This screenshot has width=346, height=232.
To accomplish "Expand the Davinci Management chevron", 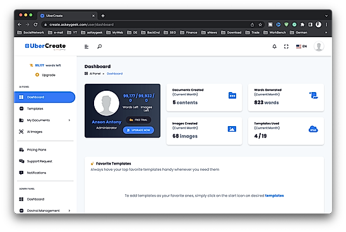I will coord(69,211).
